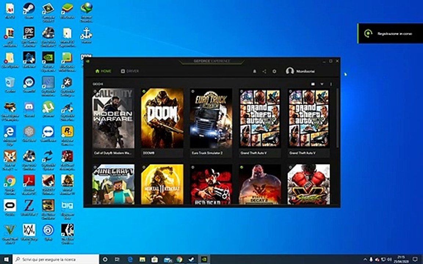This screenshot has height=264, width=423.
Task: Open Google Chrome desktop shortcut
Action: [x=10, y=185]
